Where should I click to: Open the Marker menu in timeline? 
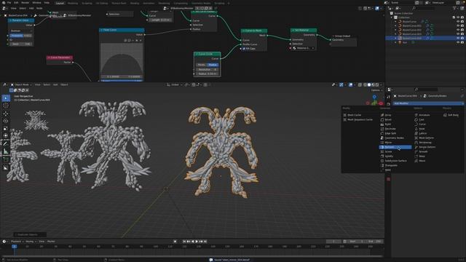(x=51, y=242)
